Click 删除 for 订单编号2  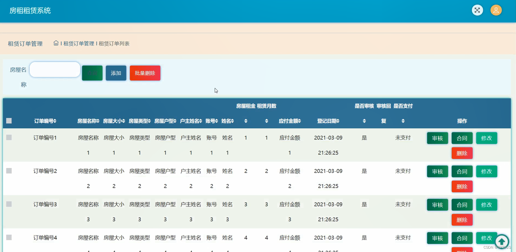click(x=462, y=186)
